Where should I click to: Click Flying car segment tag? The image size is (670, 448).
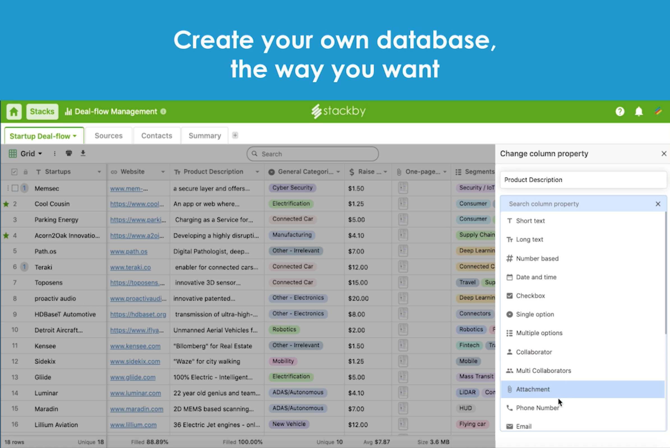tap(472, 424)
